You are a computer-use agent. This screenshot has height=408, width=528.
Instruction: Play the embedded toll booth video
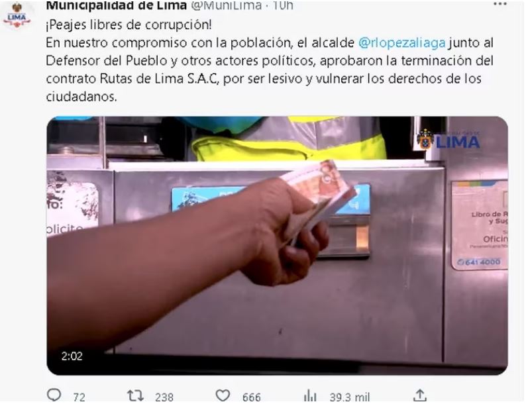pos(277,246)
